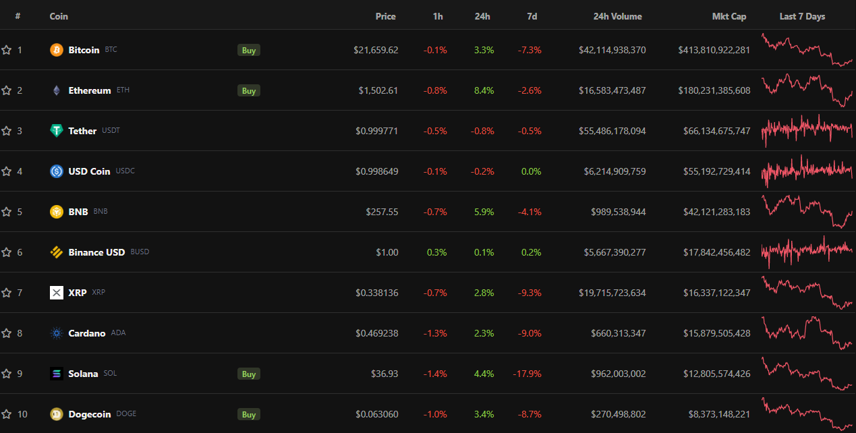This screenshot has height=433, width=856.
Task: Sort by the # rank column header
Action: [18, 16]
